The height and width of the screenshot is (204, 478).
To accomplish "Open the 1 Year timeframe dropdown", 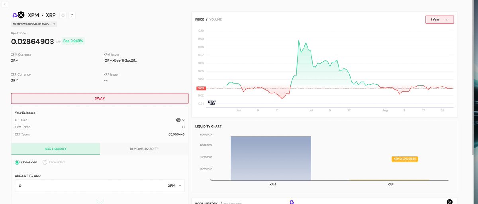I will [439, 19].
